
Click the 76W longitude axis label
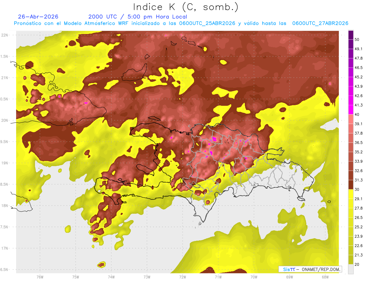tap(40, 277)
